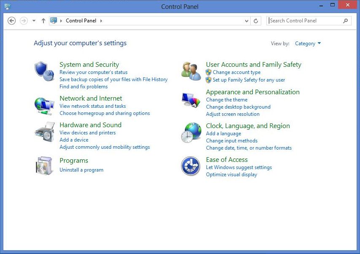This screenshot has width=360, height=254.
Task: Expand the address bar history dropdown
Action: tap(246, 21)
